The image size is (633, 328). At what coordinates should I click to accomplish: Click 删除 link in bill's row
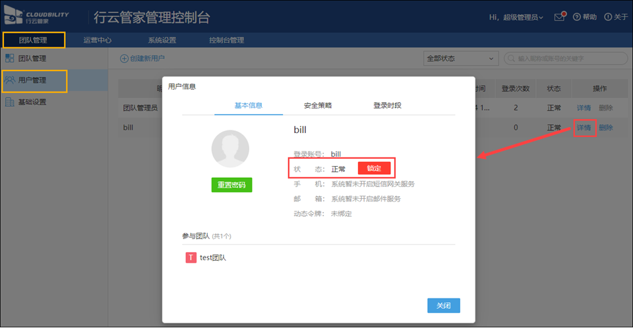[606, 128]
